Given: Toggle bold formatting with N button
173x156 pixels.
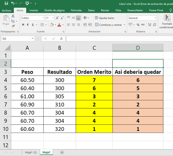Looking at the screenshot, I should pyautogui.click(x=23, y=25).
